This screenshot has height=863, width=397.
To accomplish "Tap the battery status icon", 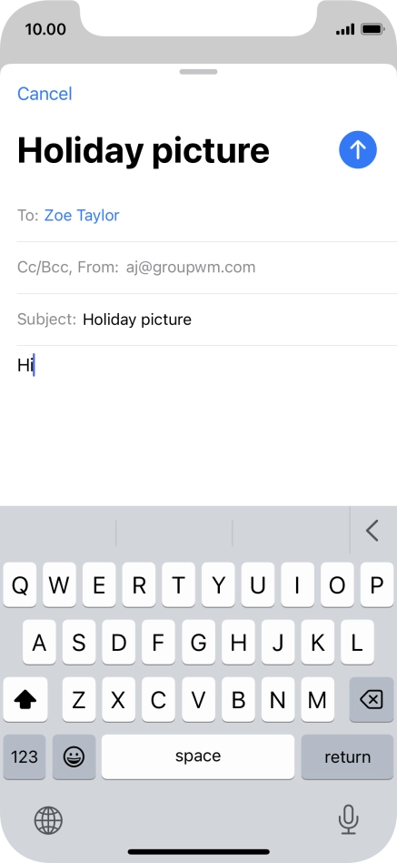I will (372, 29).
